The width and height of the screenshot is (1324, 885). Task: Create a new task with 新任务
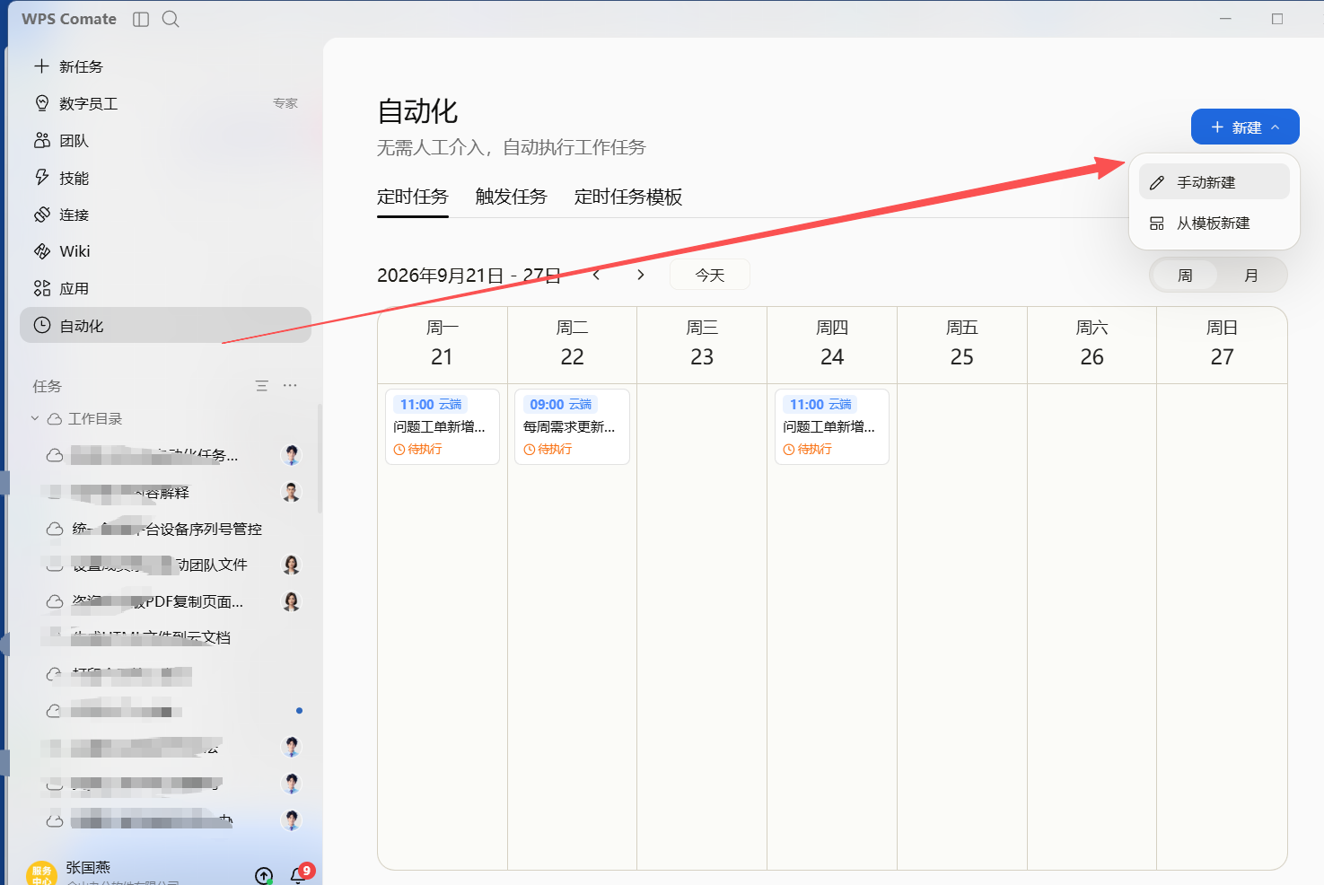click(165, 66)
